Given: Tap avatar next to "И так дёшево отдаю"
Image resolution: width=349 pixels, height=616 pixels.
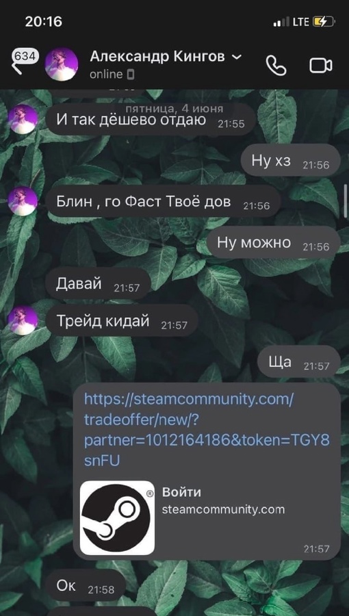Looking at the screenshot, I should (x=23, y=119).
